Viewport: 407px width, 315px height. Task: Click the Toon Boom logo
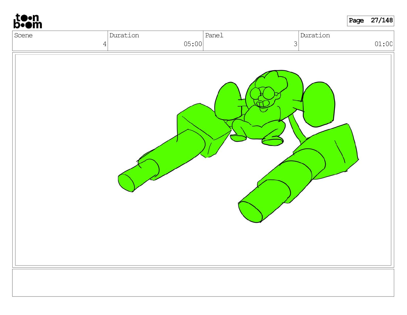tap(28, 21)
